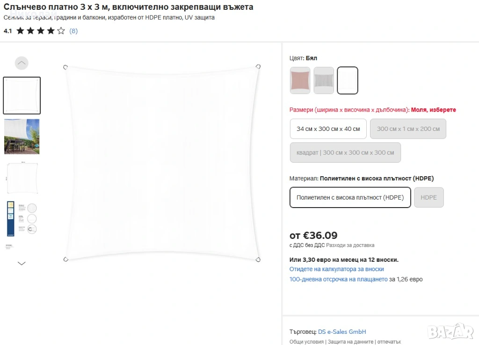Select the white sail first thumbnail

22,95
